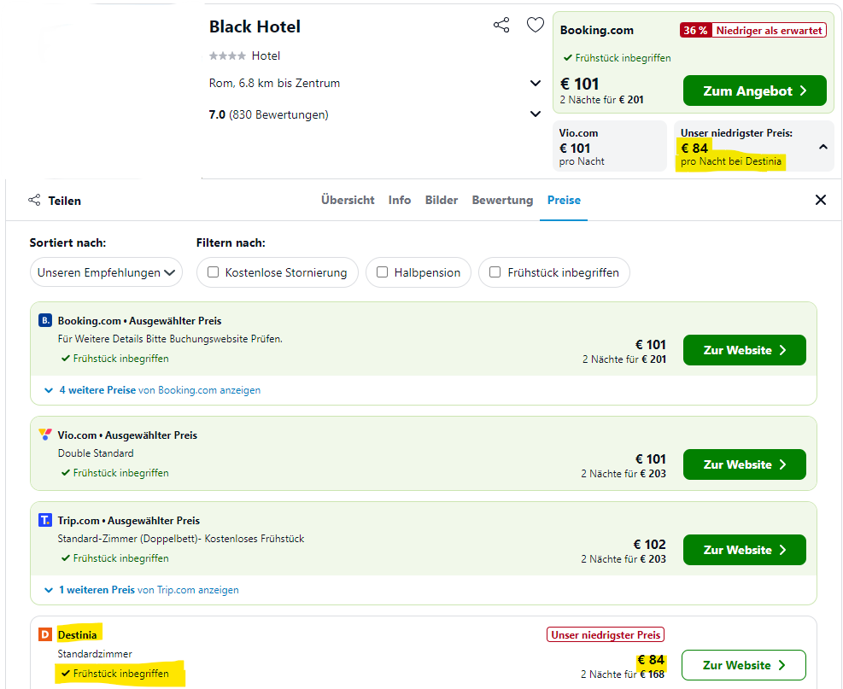Screen dimensions: 843x689
Task: Click the Unser niedrigster Preis badge on Destinia
Action: pyautogui.click(x=606, y=634)
